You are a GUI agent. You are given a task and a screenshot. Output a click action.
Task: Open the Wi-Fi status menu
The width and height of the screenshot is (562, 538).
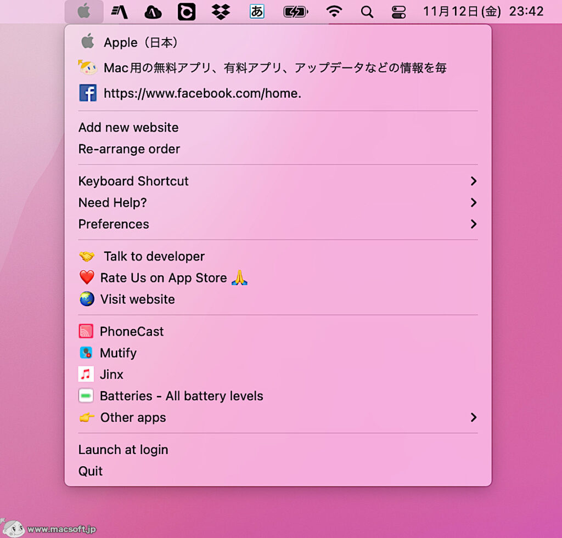tap(334, 12)
